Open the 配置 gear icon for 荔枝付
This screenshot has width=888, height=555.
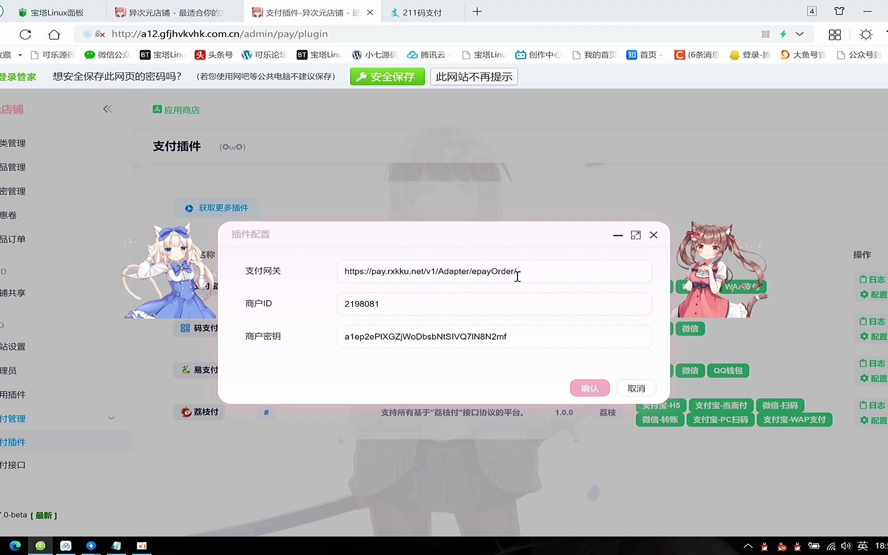coord(864,420)
